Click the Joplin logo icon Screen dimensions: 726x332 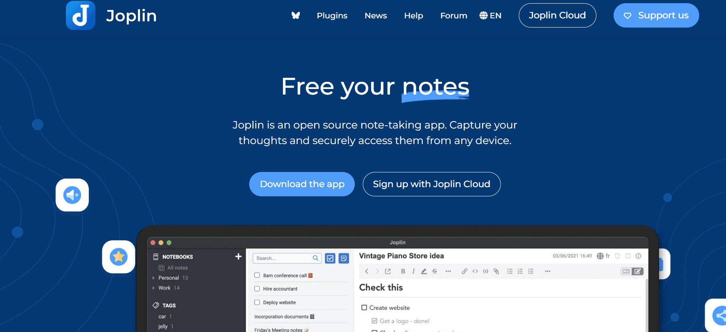point(80,15)
